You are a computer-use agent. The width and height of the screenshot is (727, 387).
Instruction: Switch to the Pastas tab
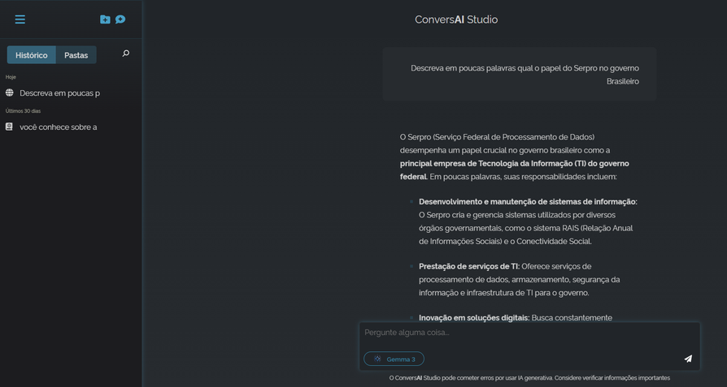[x=76, y=55]
